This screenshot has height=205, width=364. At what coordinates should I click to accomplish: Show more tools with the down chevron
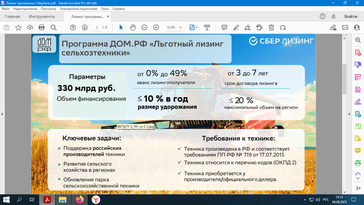(358, 179)
